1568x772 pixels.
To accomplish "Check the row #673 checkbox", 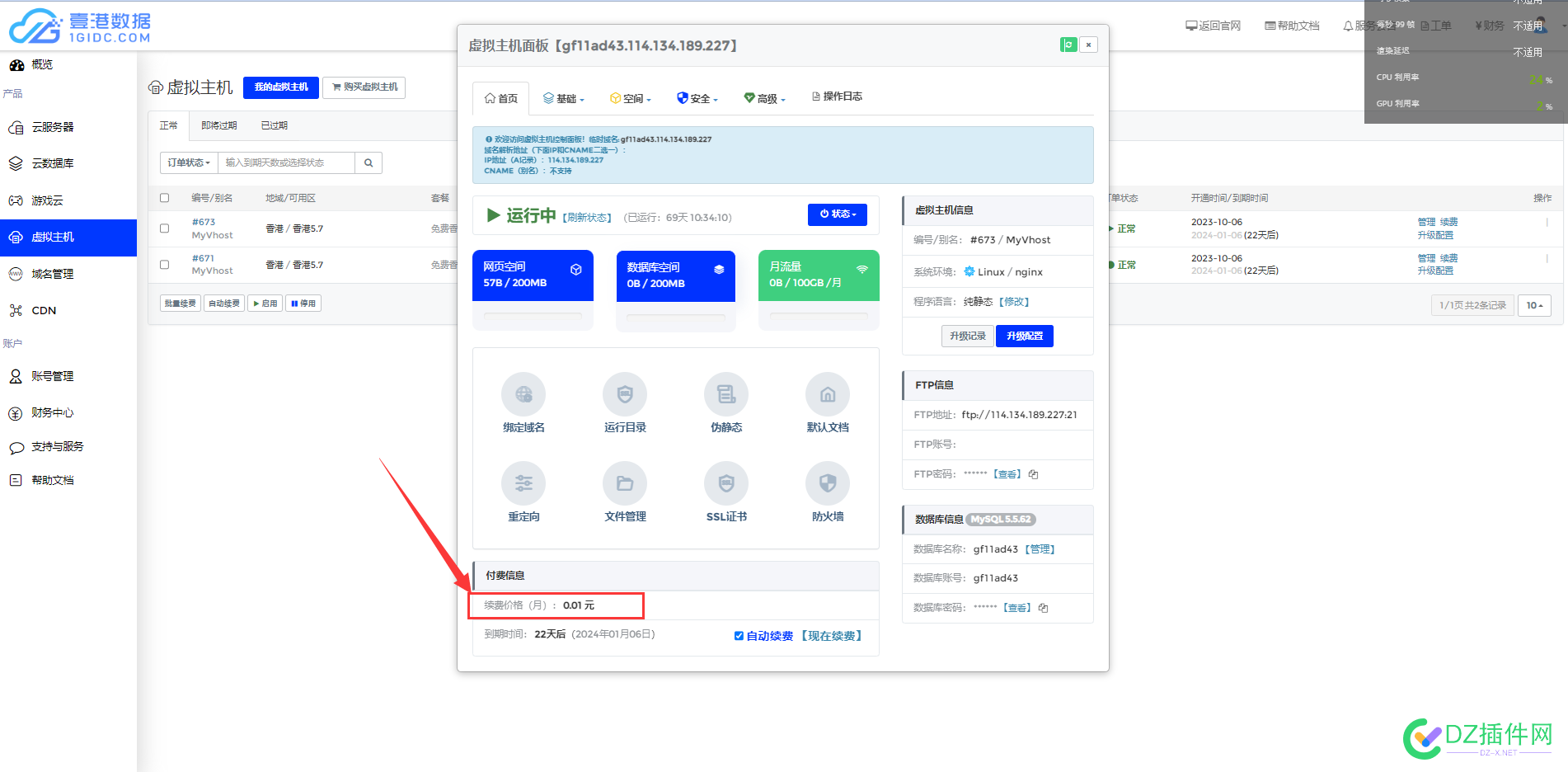I will (x=164, y=228).
